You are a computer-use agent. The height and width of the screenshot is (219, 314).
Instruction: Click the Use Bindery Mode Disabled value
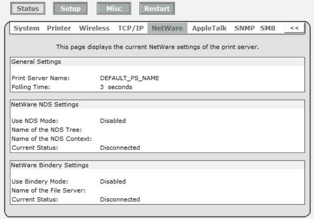[x=113, y=181]
